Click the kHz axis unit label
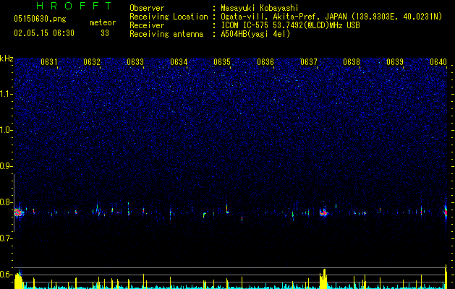Image resolution: width=455 pixels, height=289 pixels. click(x=7, y=59)
